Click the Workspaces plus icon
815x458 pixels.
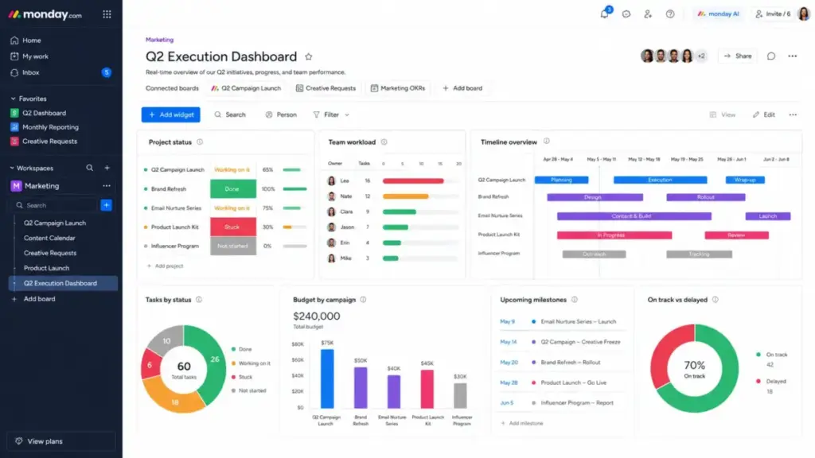click(107, 168)
